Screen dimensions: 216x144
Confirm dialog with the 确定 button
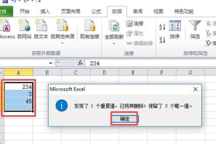[125, 119]
